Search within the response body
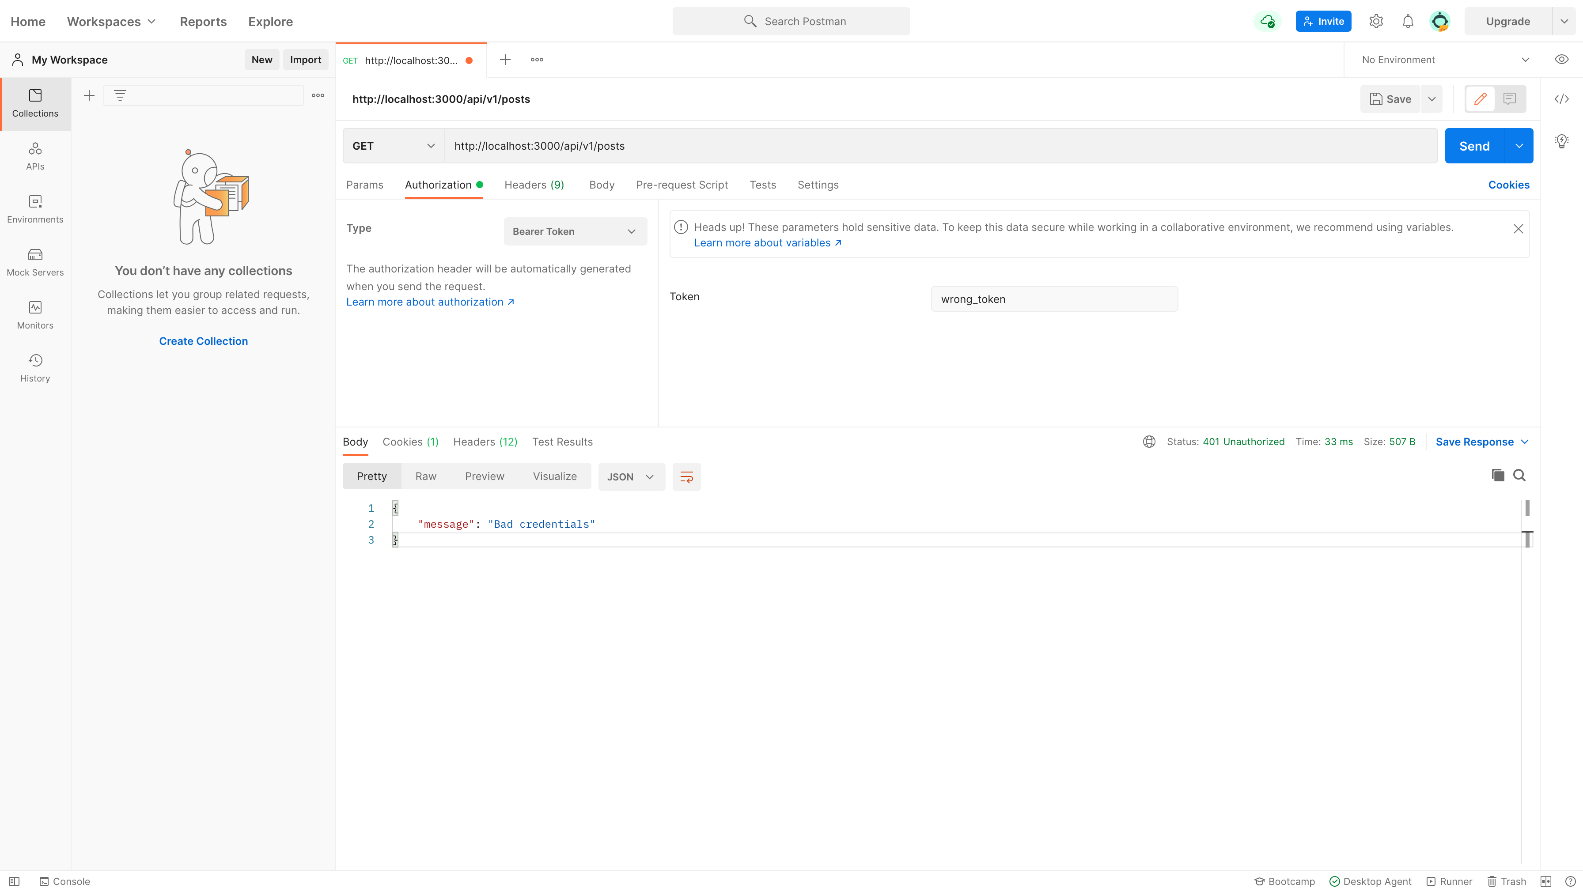The width and height of the screenshot is (1583, 892). [1519, 476]
